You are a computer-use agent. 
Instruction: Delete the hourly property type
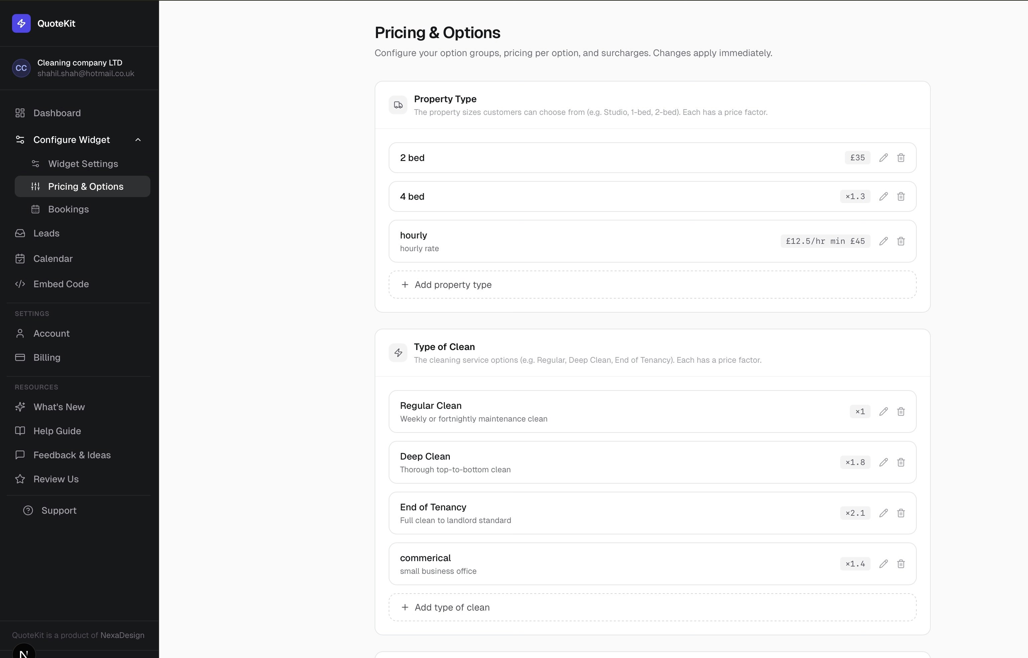tap(901, 241)
